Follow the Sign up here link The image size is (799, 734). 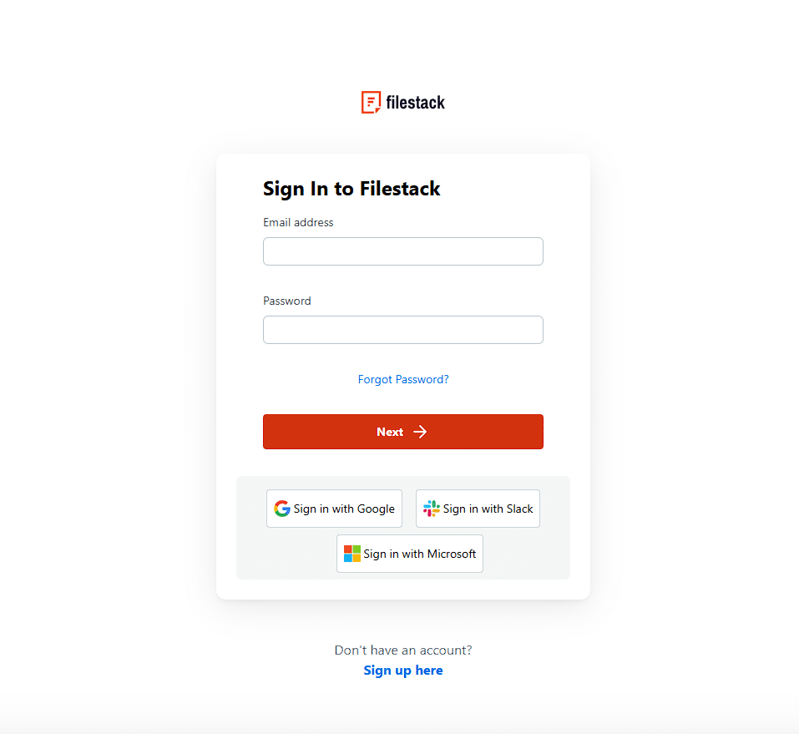click(403, 670)
